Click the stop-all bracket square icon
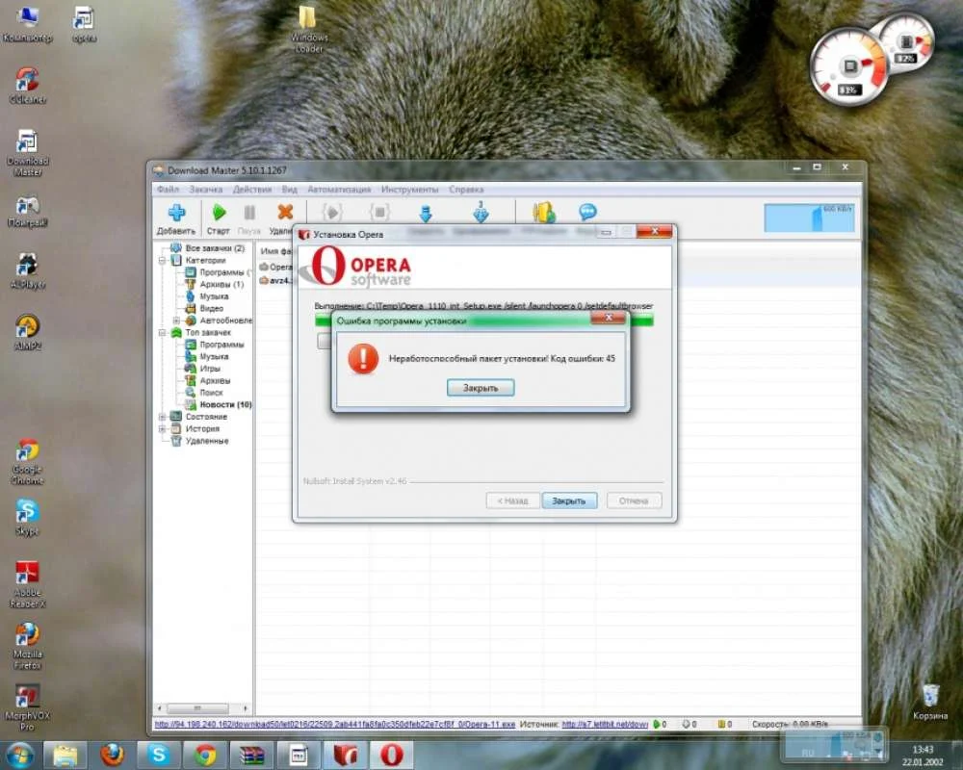 [379, 213]
